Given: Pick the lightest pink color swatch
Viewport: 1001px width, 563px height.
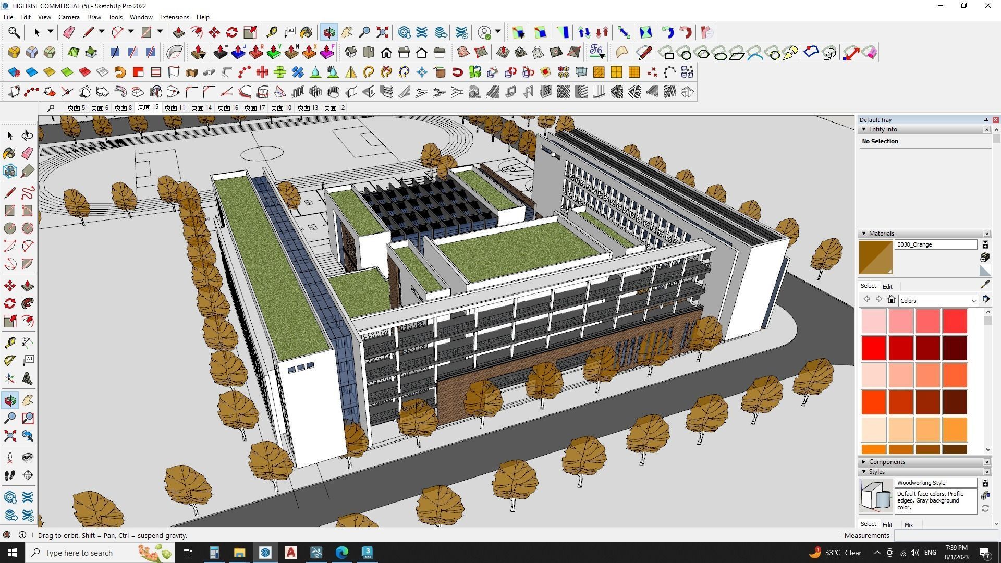Looking at the screenshot, I should pyautogui.click(x=873, y=321).
